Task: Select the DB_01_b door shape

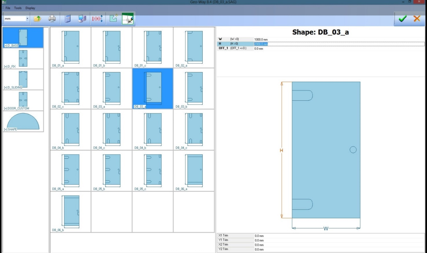Action: click(x=112, y=48)
